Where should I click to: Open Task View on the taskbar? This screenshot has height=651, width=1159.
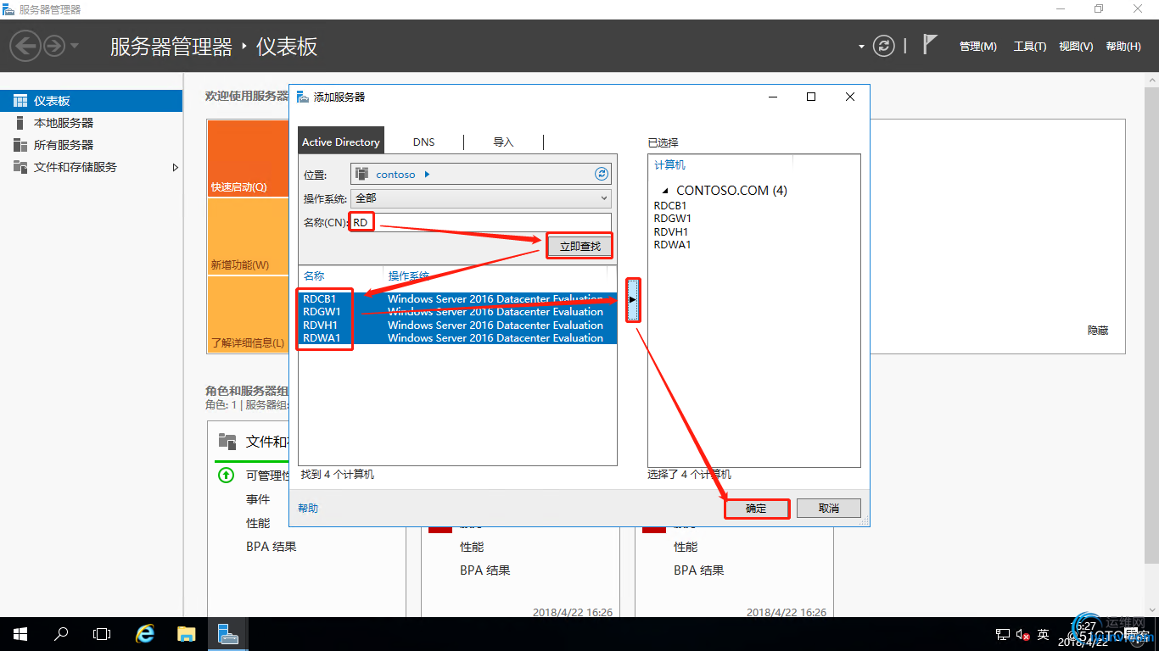pos(102,634)
